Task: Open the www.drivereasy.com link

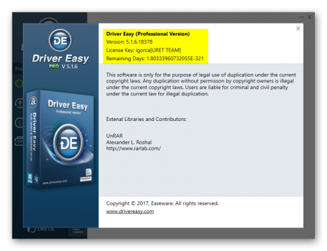Action: pyautogui.click(x=130, y=212)
